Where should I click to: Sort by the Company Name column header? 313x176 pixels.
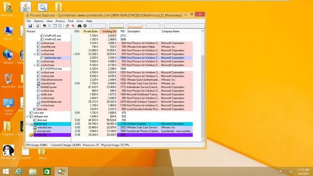click(177, 31)
